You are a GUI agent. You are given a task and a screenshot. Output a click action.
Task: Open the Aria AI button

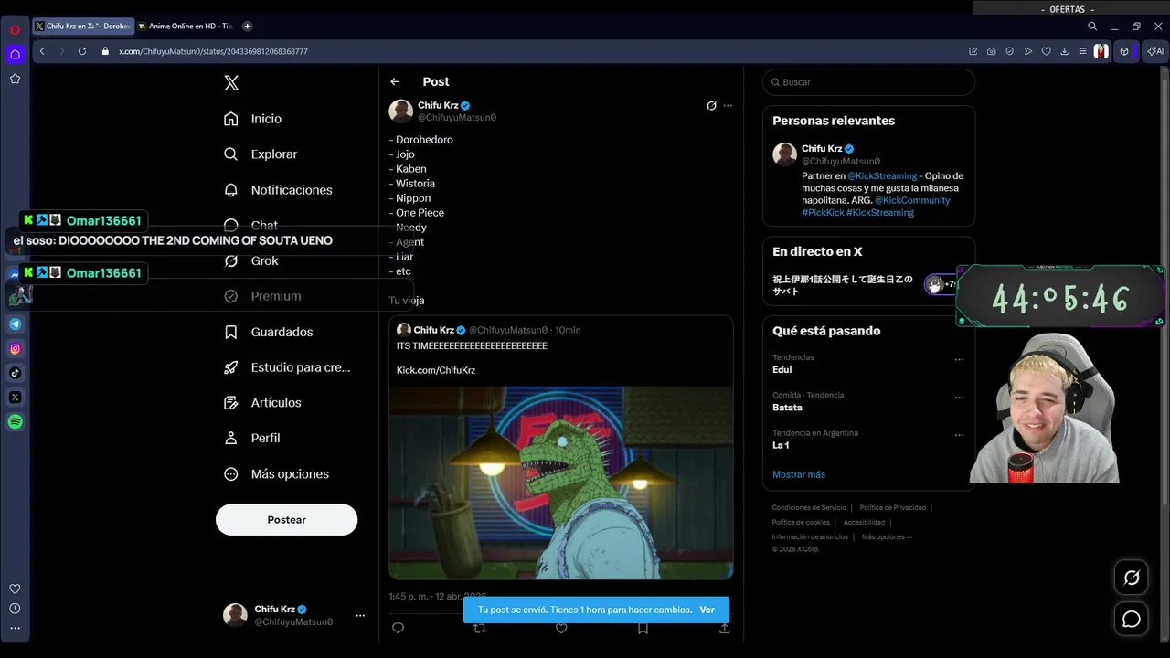pos(1155,51)
